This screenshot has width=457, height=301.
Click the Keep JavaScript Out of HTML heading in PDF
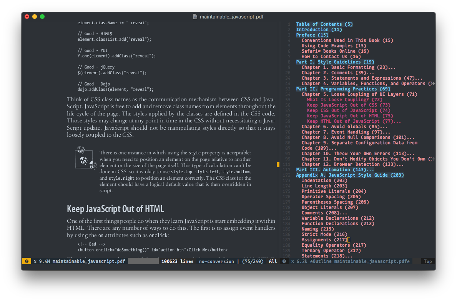point(115,209)
